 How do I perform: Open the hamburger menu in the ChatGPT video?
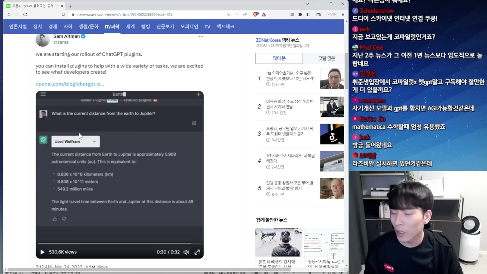click(43, 94)
